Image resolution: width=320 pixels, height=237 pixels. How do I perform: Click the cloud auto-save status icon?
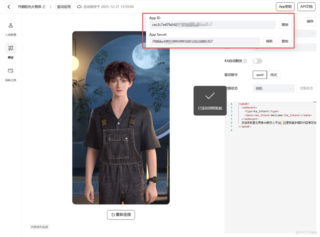(x=79, y=6)
